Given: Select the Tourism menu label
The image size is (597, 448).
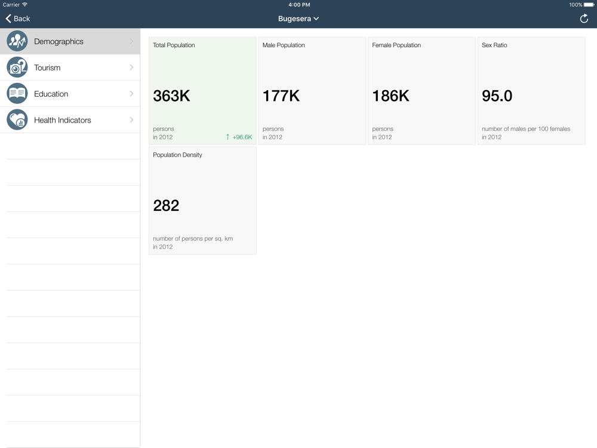Looking at the screenshot, I should (47, 67).
